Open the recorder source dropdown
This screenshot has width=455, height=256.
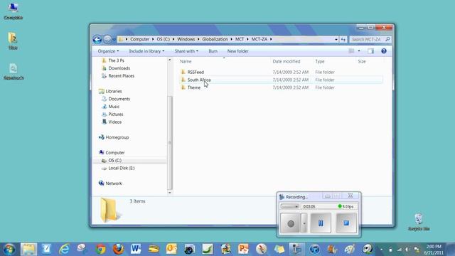pos(290,206)
